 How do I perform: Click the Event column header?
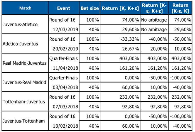[x=64, y=8]
